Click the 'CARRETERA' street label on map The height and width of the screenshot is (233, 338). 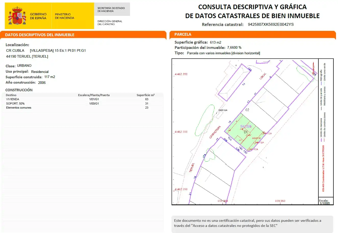pyautogui.click(x=215, y=132)
